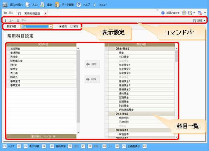Select 当座預金 in the left list
This screenshot has width=209, height=151.
tap(43, 49)
